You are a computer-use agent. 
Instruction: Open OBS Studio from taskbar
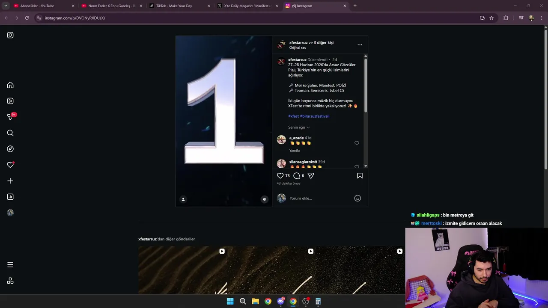pos(306,301)
